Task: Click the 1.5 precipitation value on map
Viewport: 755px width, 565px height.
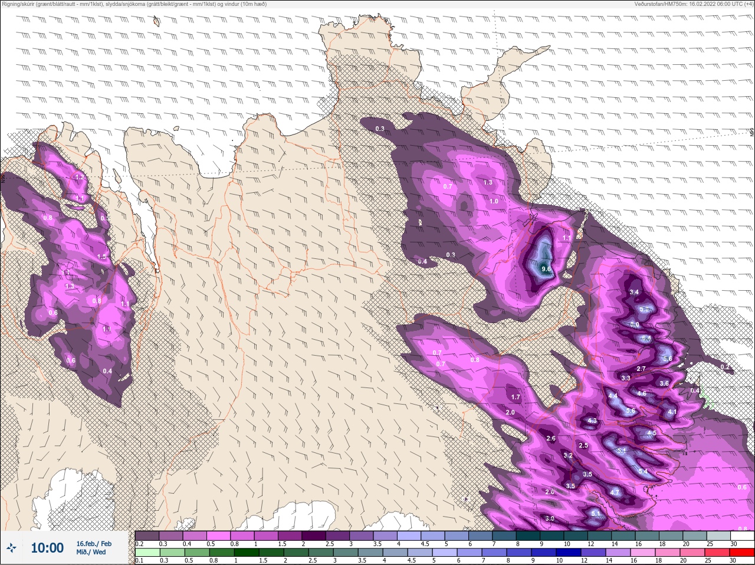Action: click(x=101, y=257)
